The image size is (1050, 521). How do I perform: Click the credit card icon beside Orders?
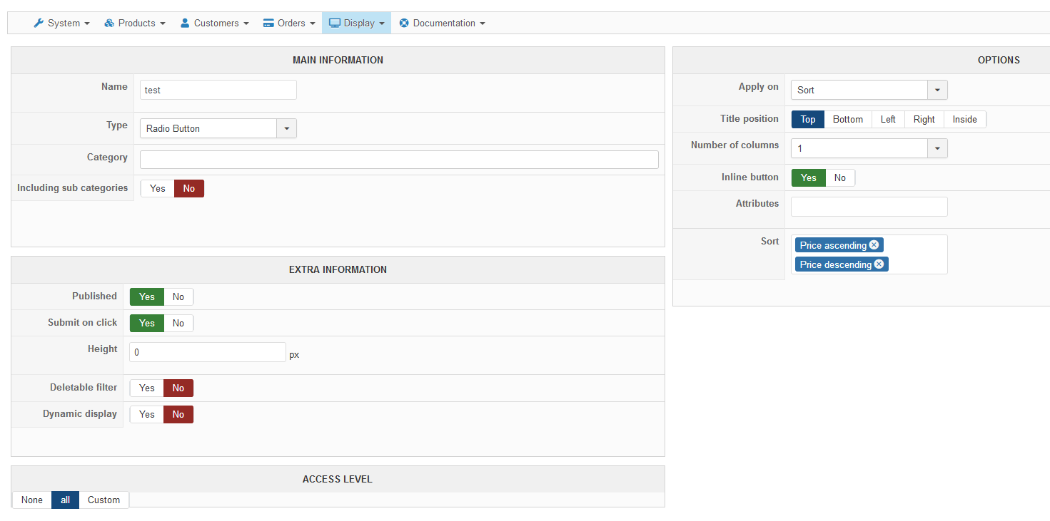[x=268, y=23]
